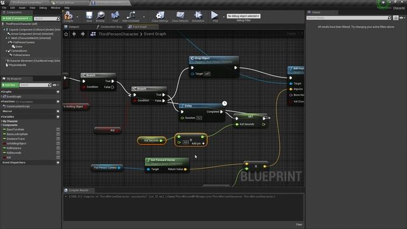
Task: Click the graph grid icon before ThirdPersonCharacter breadcrumb
Action: pyautogui.click(x=93, y=34)
